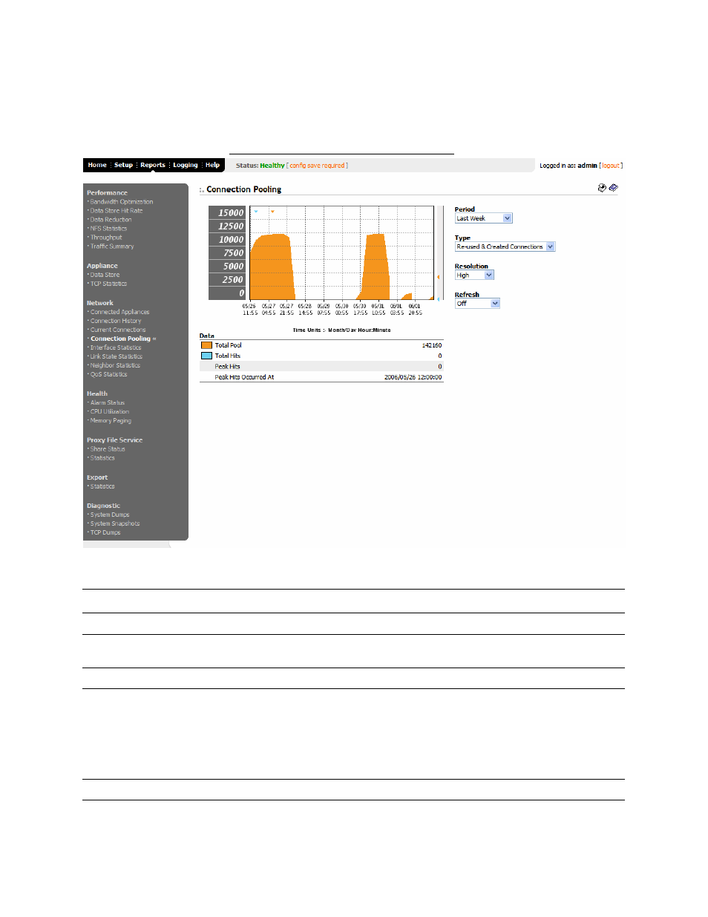The width and height of the screenshot is (708, 917).
Task: Open Alarm Status report
Action: (x=108, y=402)
